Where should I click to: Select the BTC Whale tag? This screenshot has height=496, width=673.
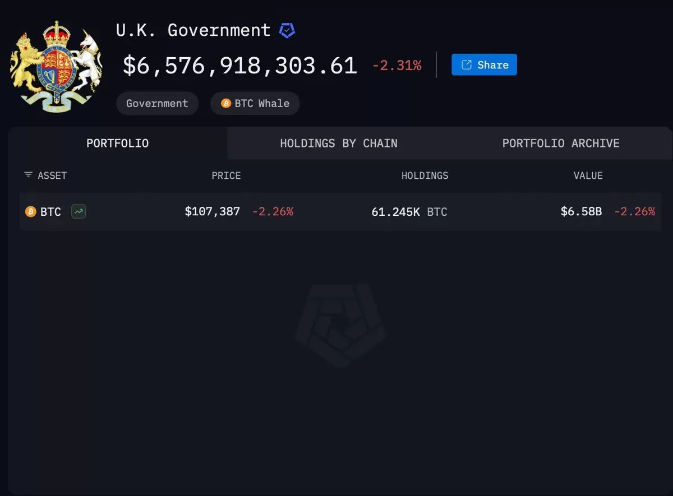tap(255, 104)
